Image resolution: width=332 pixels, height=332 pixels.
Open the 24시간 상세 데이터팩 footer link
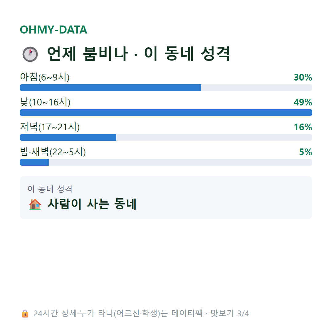point(141,314)
